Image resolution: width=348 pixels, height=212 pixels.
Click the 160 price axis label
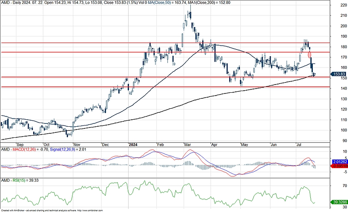point(343,68)
